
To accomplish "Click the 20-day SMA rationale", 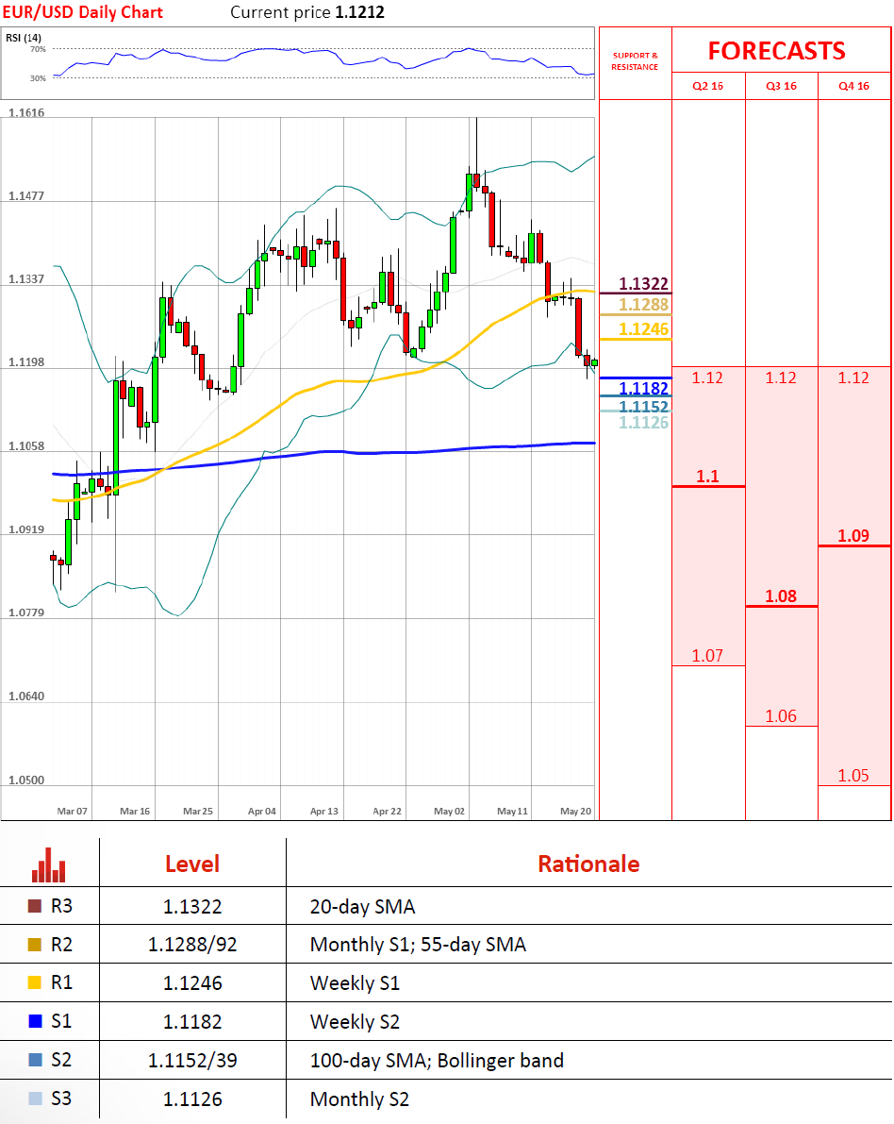I will coord(362,907).
